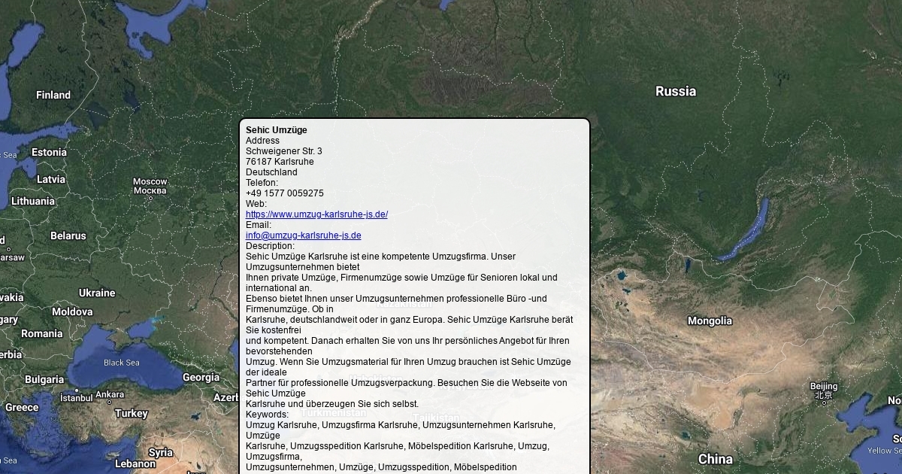Click the Turkey country label
The height and width of the screenshot is (474, 902).
(x=132, y=413)
